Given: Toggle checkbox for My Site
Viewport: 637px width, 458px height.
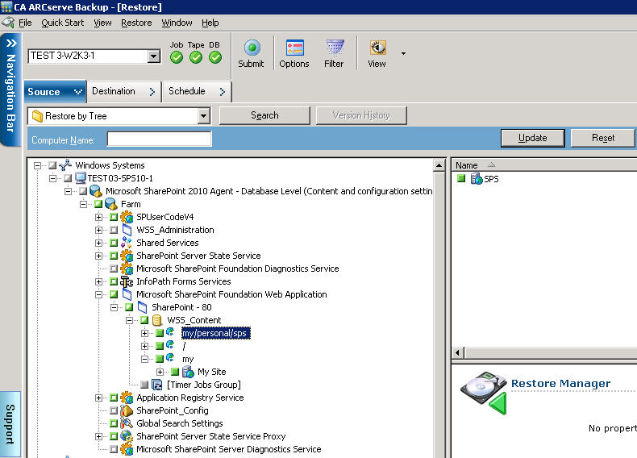Looking at the screenshot, I should (x=175, y=372).
